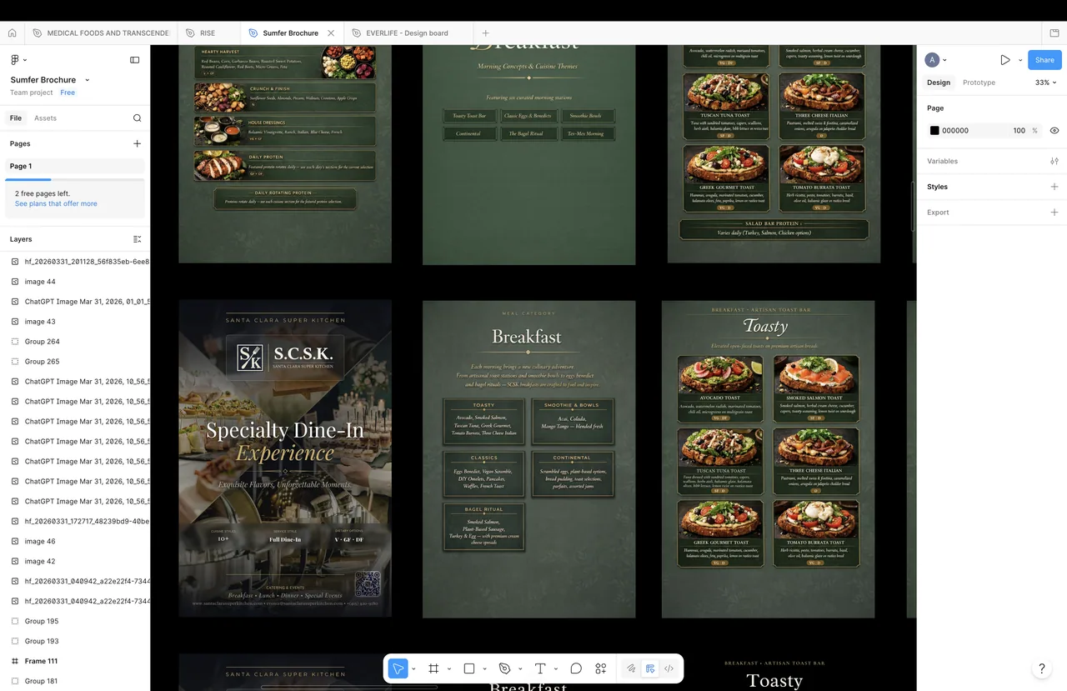1067x691 pixels.
Task: Open Move tool options dropdown arrow
Action: (x=413, y=668)
